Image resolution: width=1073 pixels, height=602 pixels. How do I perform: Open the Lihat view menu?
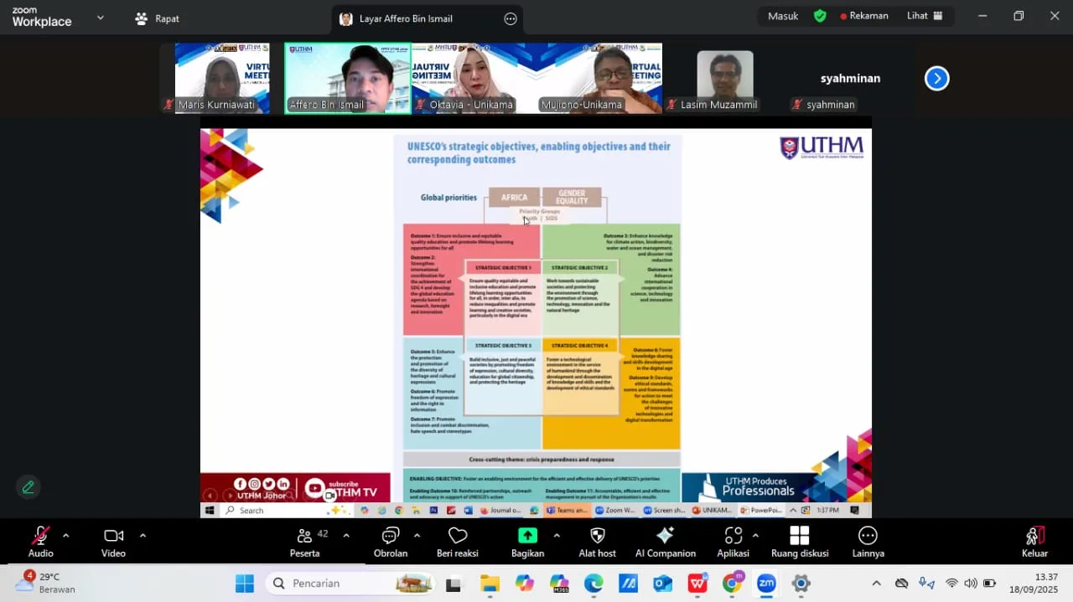(x=925, y=16)
